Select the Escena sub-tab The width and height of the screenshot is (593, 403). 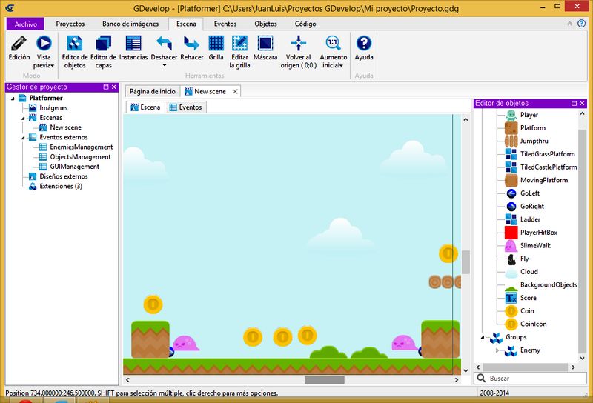[x=145, y=107]
